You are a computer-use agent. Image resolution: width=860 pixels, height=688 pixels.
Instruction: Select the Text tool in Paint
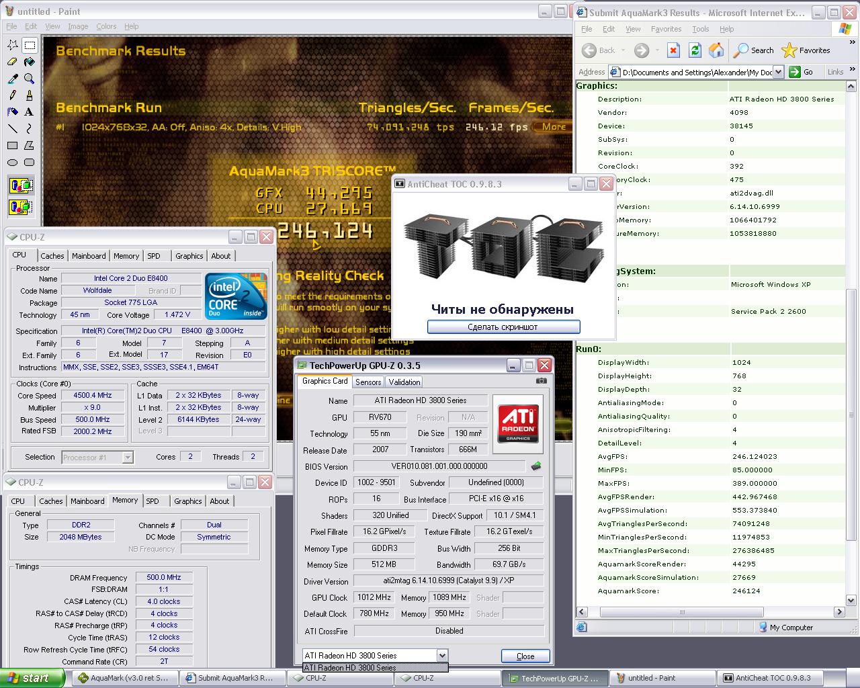click(30, 112)
